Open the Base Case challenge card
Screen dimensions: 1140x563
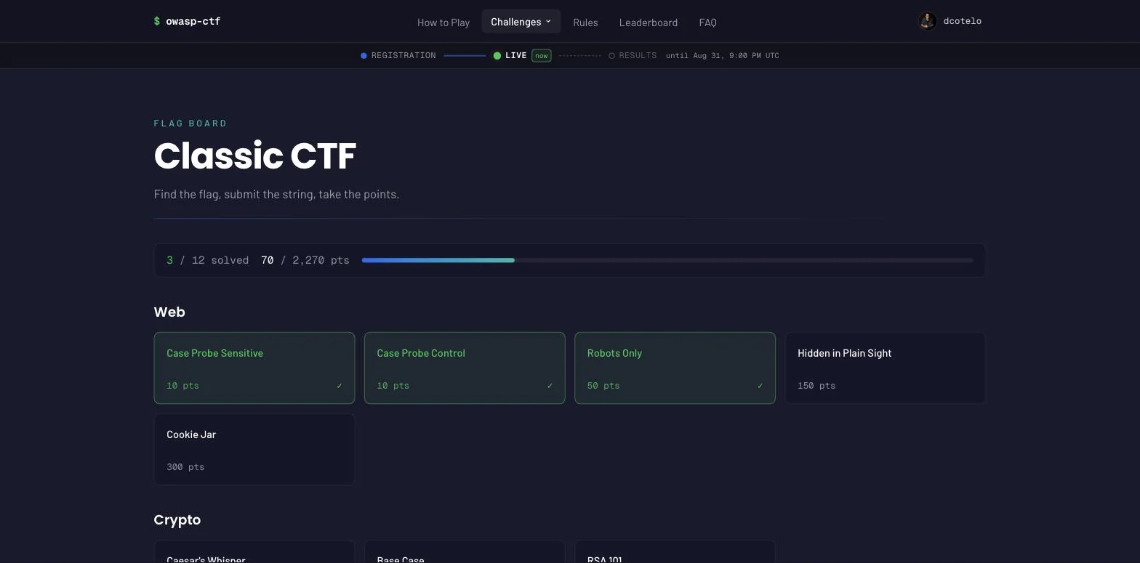(x=465, y=551)
